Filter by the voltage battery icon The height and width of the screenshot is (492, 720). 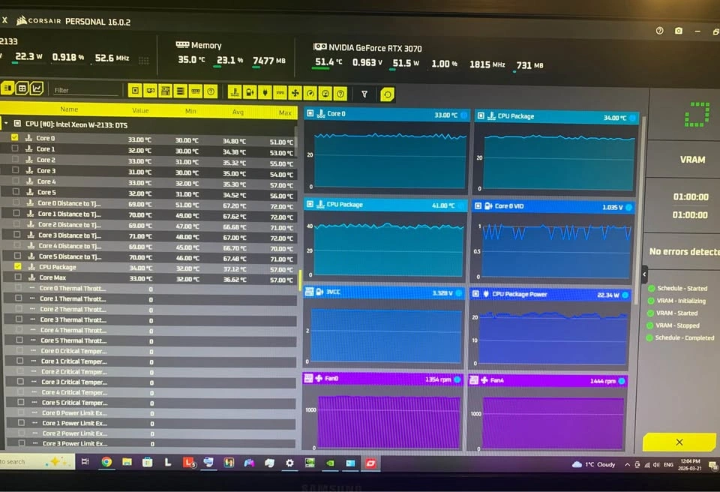click(250, 93)
